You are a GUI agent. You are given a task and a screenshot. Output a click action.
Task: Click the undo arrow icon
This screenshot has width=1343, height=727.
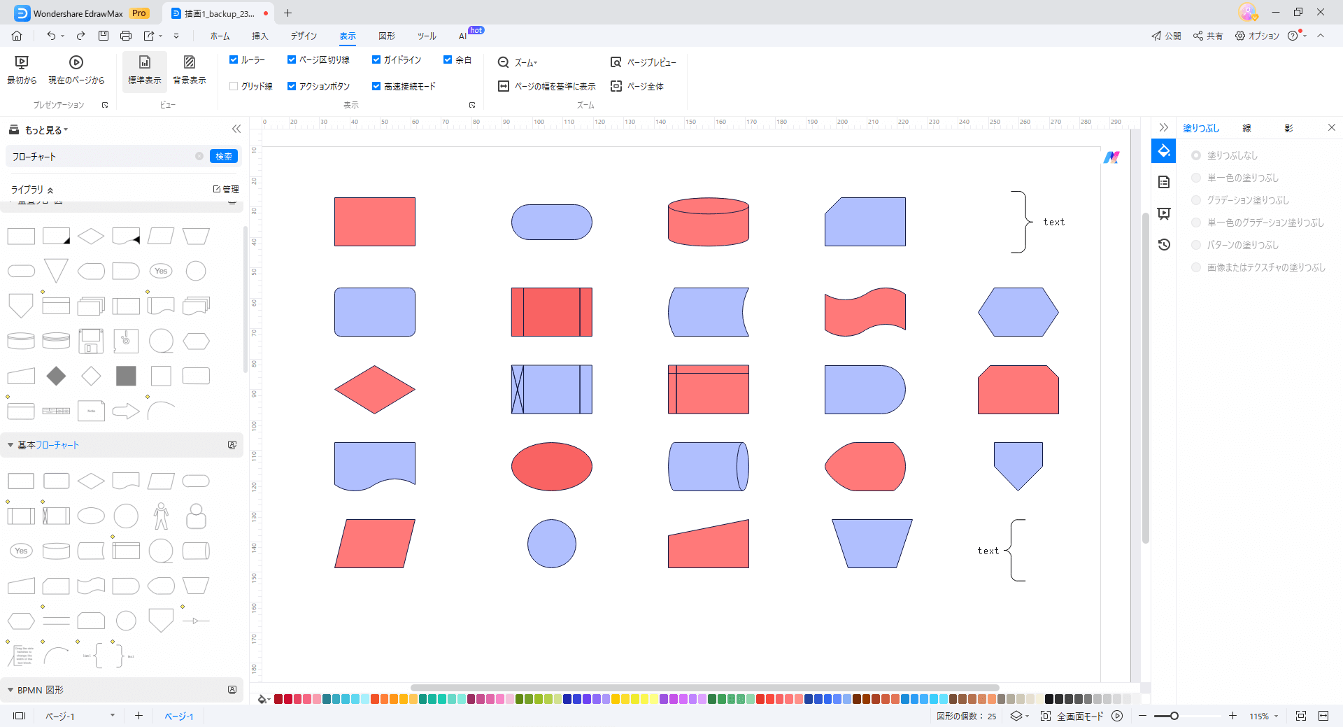pos(51,36)
